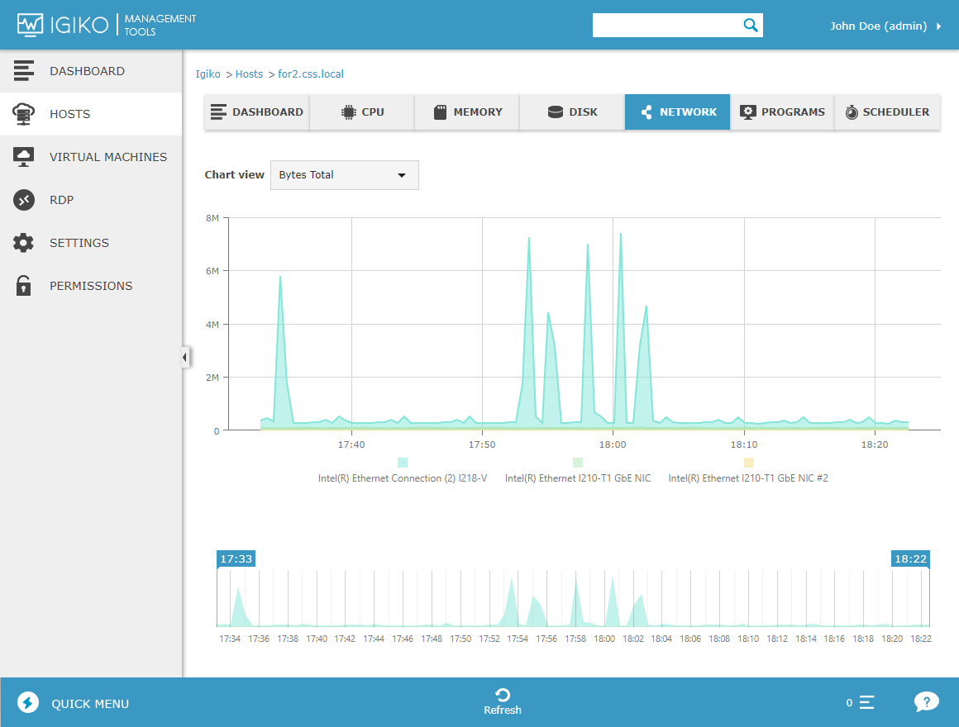Open the Bytes Total chart view dropdown
959x727 pixels.
345,175
